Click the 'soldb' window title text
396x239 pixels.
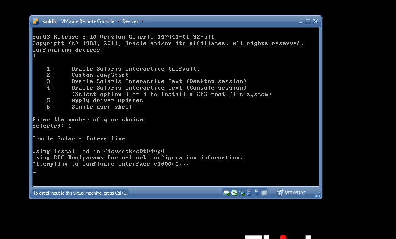50,21
